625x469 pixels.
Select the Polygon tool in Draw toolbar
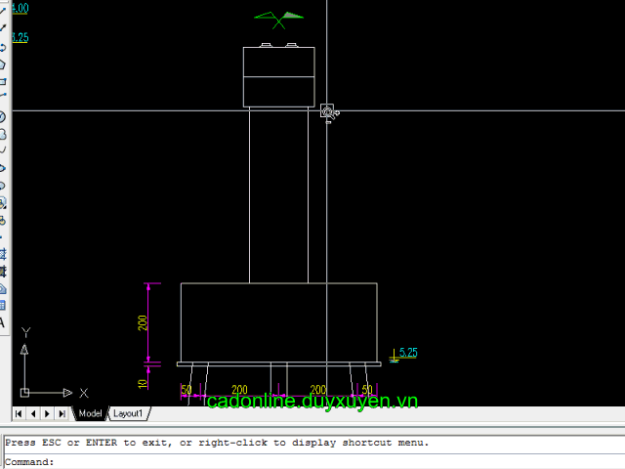pyautogui.click(x=3, y=64)
